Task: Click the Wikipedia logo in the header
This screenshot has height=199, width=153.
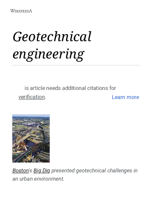Action: [21, 11]
